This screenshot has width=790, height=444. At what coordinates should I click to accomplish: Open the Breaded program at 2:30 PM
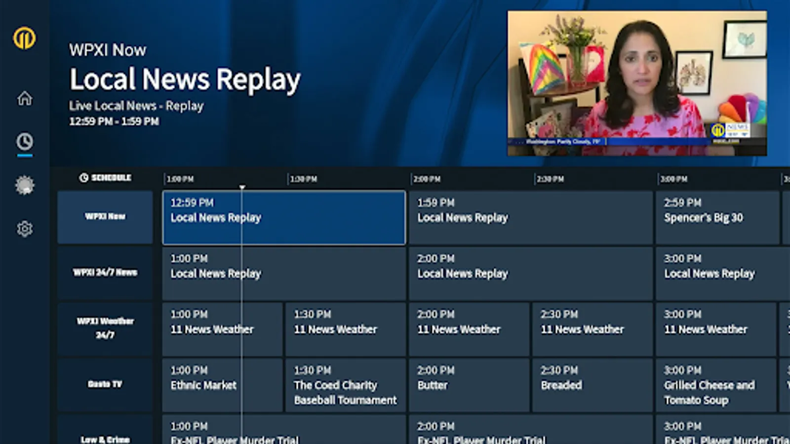pyautogui.click(x=592, y=385)
